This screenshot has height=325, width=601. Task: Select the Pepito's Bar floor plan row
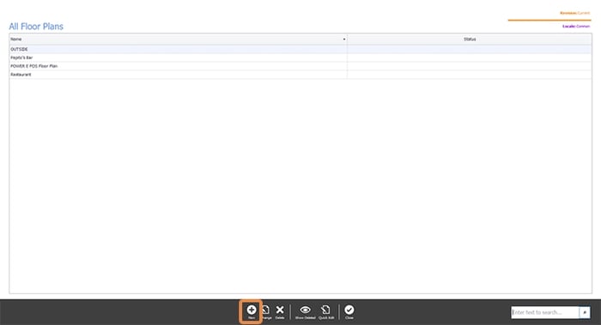pyautogui.click(x=300, y=57)
